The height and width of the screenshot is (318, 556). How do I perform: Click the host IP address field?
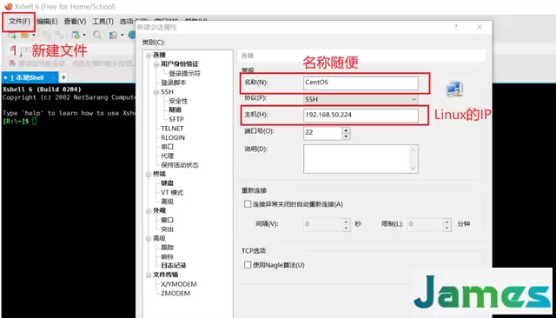[361, 116]
